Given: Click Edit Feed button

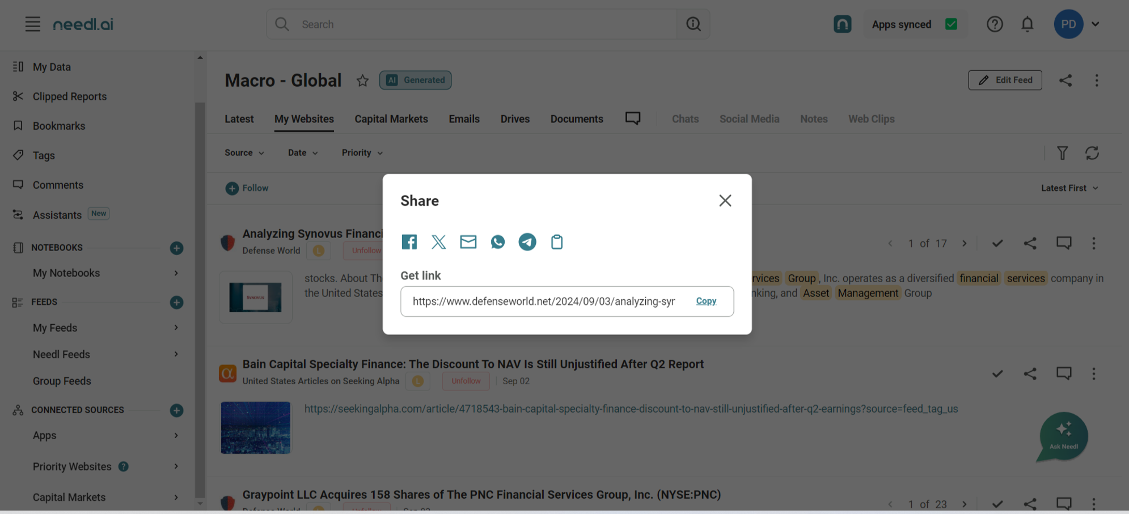Looking at the screenshot, I should click(x=1005, y=80).
